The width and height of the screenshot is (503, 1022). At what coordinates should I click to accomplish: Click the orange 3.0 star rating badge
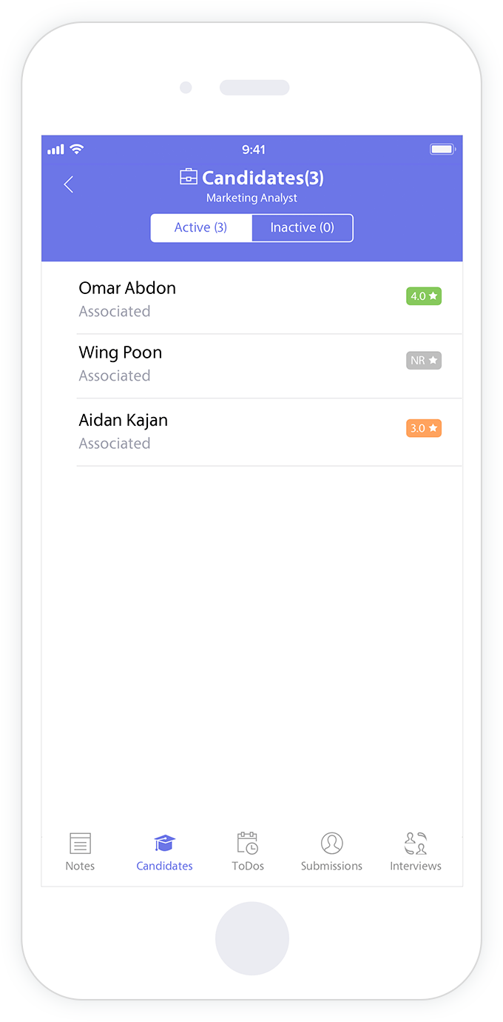coord(424,428)
